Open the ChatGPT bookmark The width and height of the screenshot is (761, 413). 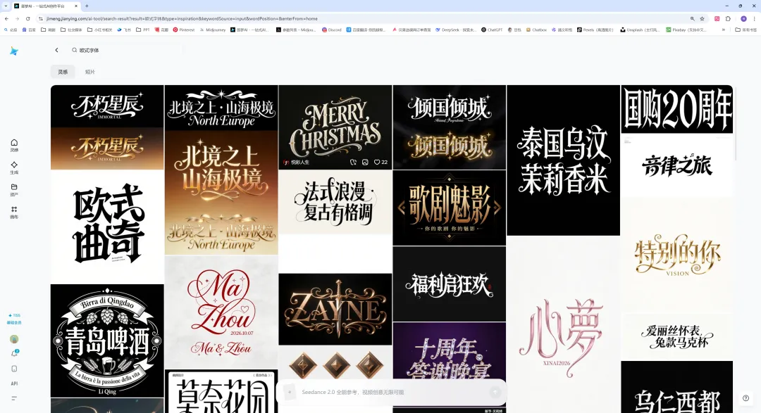(x=492, y=30)
